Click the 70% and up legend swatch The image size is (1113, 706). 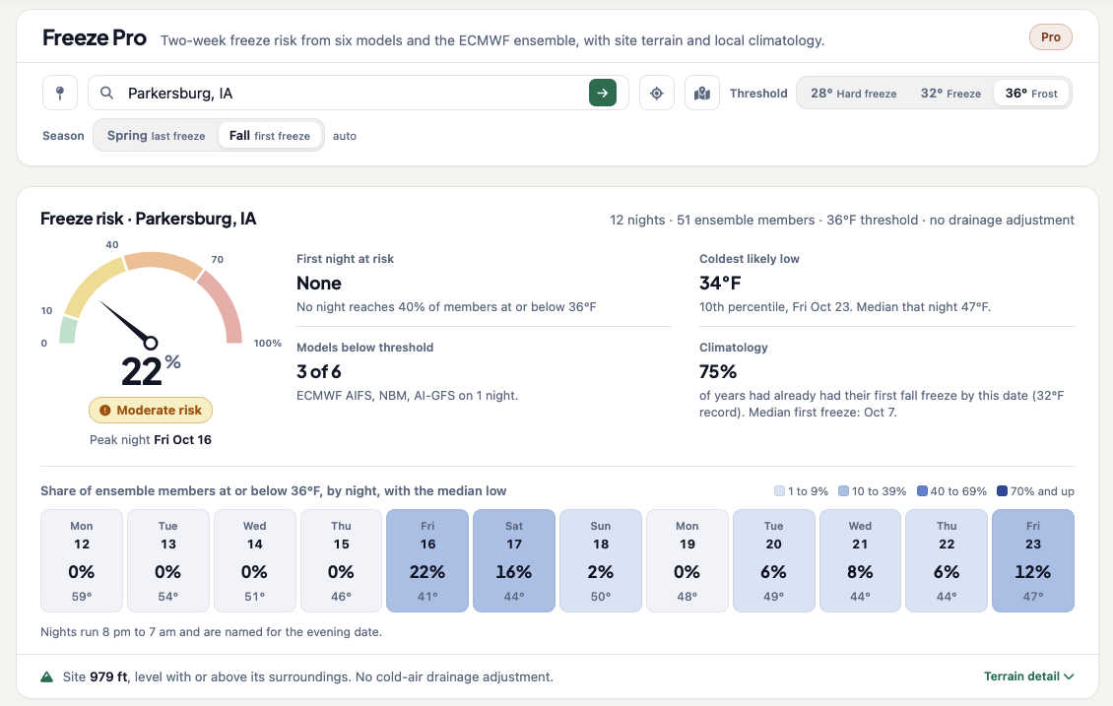(1003, 491)
